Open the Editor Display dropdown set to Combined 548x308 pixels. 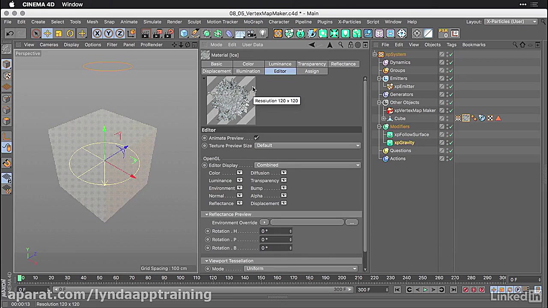(x=307, y=165)
